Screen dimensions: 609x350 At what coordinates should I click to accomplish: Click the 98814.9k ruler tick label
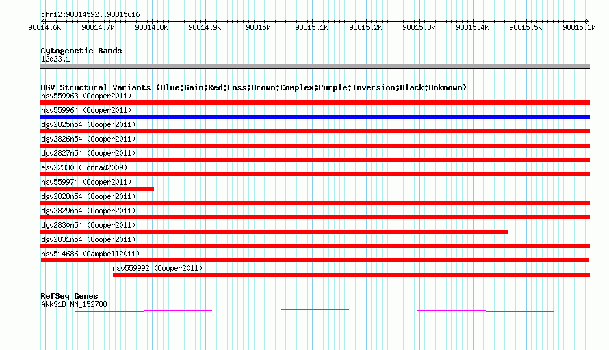coord(205,27)
